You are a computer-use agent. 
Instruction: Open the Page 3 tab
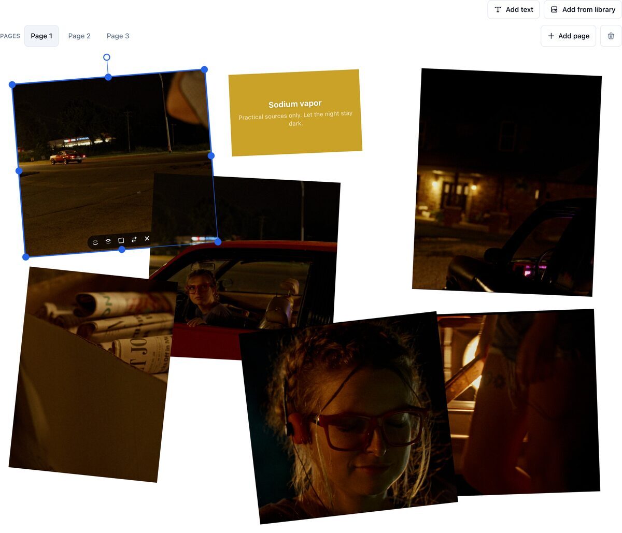(118, 36)
